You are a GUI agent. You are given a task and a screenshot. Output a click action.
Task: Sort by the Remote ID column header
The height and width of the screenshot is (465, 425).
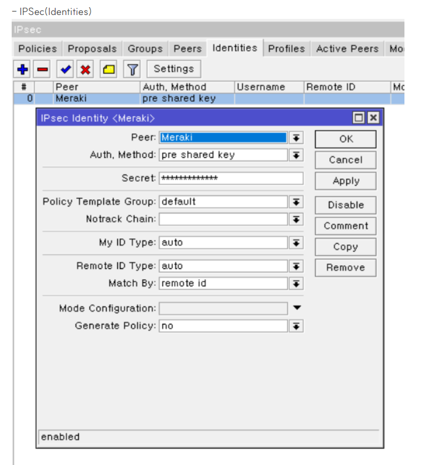click(347, 87)
